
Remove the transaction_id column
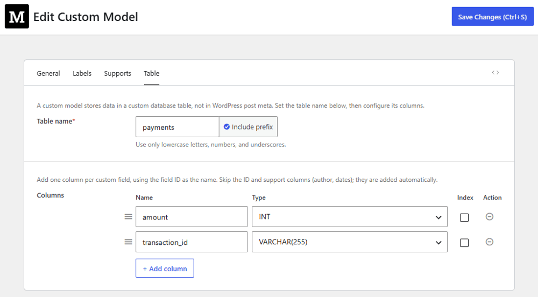pyautogui.click(x=490, y=242)
